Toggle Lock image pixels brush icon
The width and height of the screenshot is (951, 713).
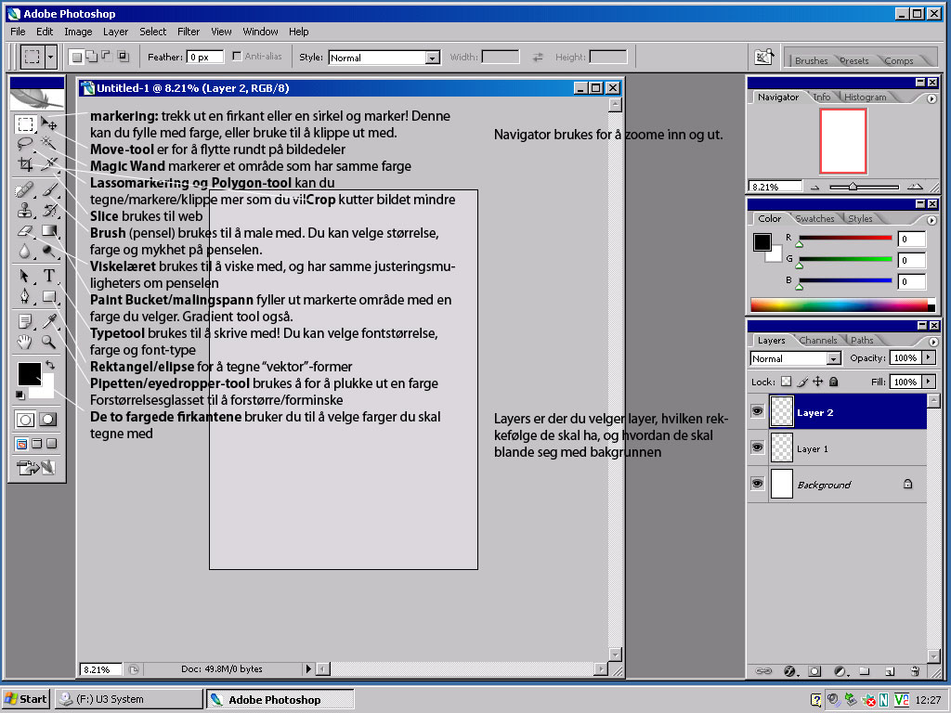pos(802,382)
